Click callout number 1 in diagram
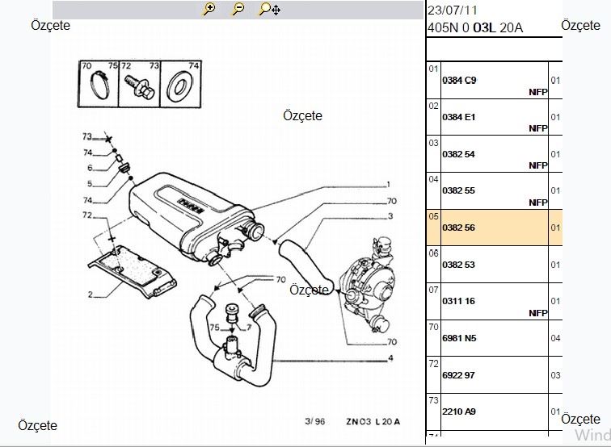This screenshot has height=447, width=611. coord(389,185)
